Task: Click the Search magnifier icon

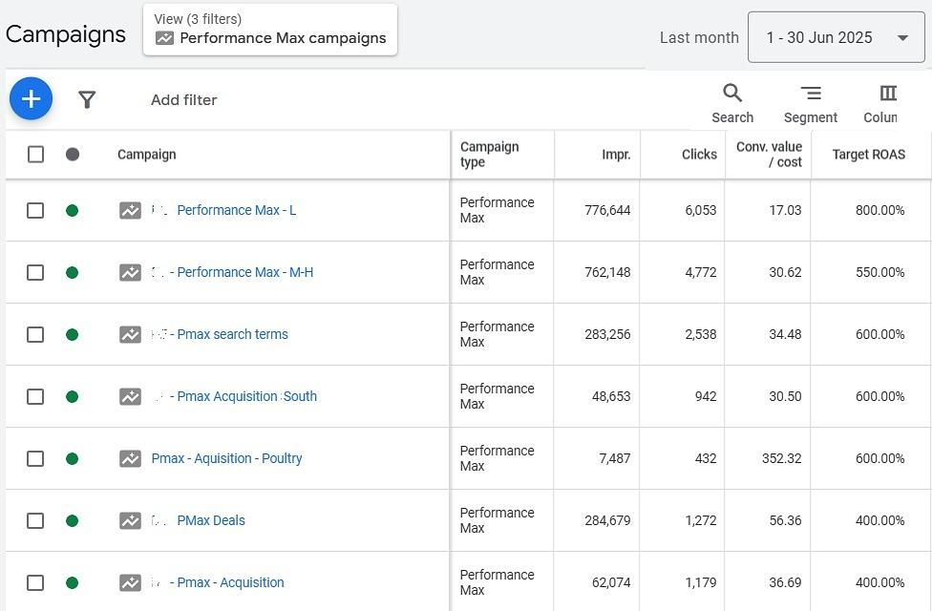Action: [732, 94]
